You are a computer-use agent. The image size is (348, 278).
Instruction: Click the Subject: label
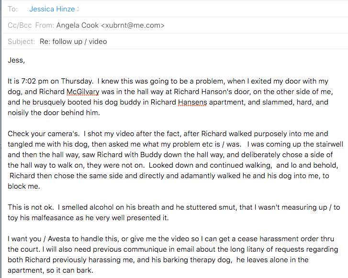[22, 42]
